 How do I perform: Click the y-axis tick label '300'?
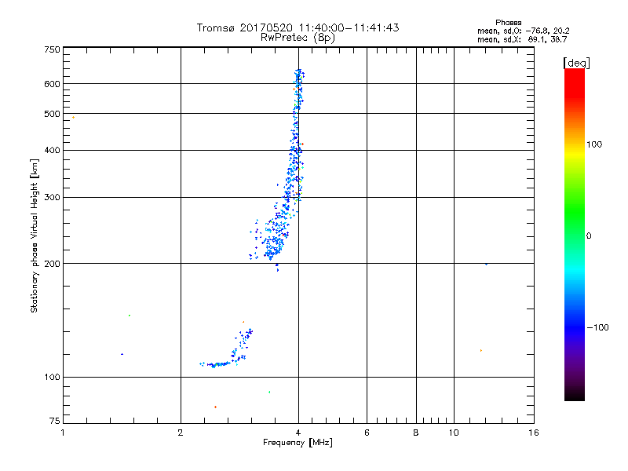52,198
